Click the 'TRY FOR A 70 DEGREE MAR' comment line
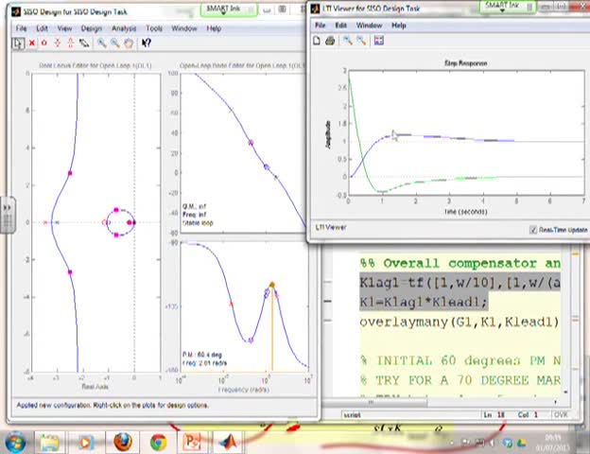 (460, 380)
